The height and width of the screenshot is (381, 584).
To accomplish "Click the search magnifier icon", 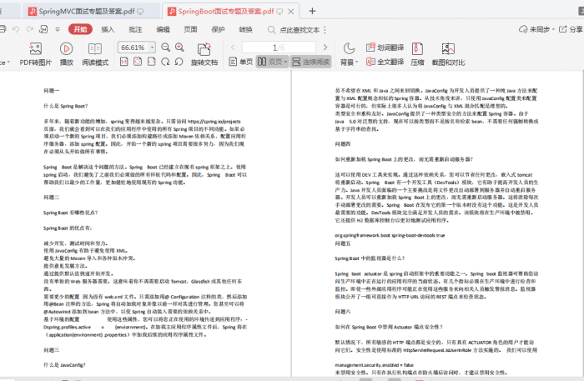I will (272, 30).
